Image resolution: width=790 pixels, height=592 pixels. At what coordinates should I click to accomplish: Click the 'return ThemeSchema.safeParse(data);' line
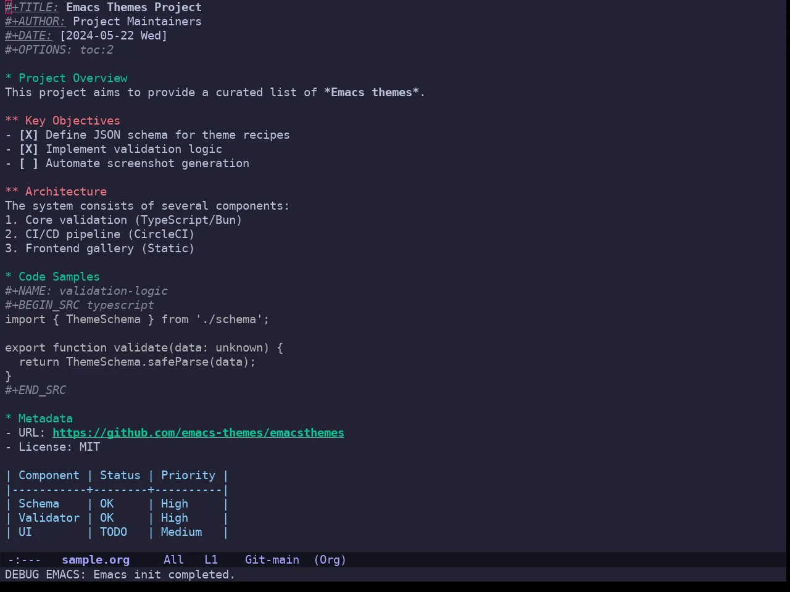click(x=137, y=362)
